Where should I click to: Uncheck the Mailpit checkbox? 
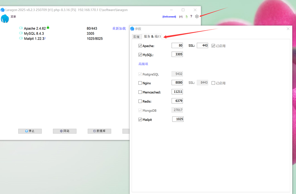pos(140,119)
